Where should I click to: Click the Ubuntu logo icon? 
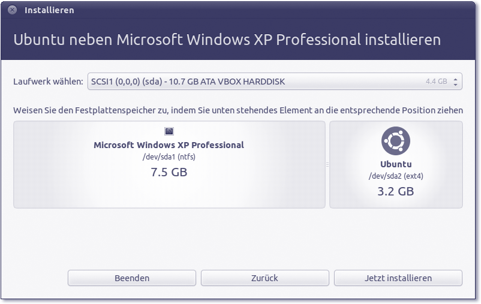pyautogui.click(x=396, y=142)
